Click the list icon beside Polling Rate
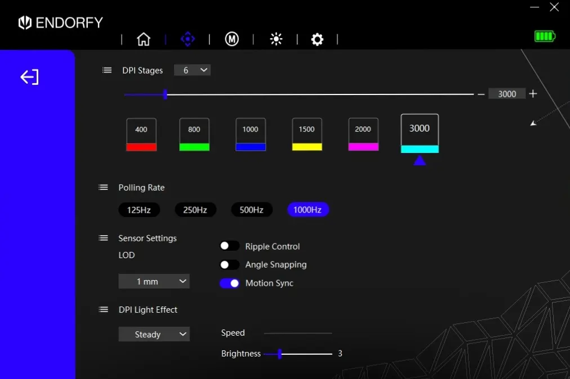Image resolution: width=570 pixels, height=379 pixels. click(103, 187)
